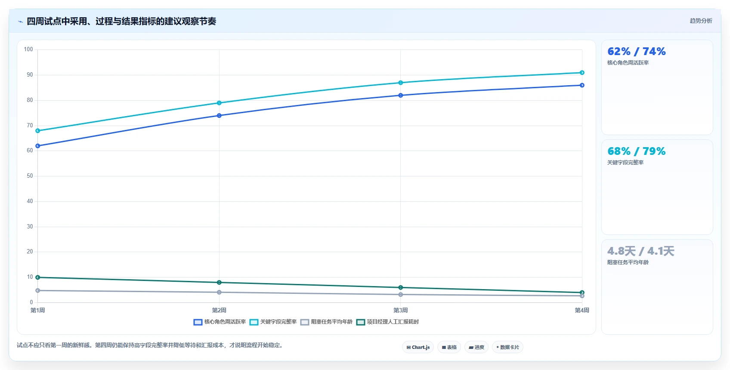This screenshot has height=370, width=730.
Task: Click the 第1周 x-axis label
Action: pos(38,310)
